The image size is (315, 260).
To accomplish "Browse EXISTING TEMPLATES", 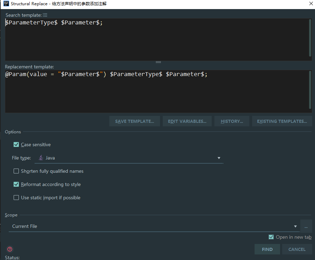I will [x=282, y=121].
